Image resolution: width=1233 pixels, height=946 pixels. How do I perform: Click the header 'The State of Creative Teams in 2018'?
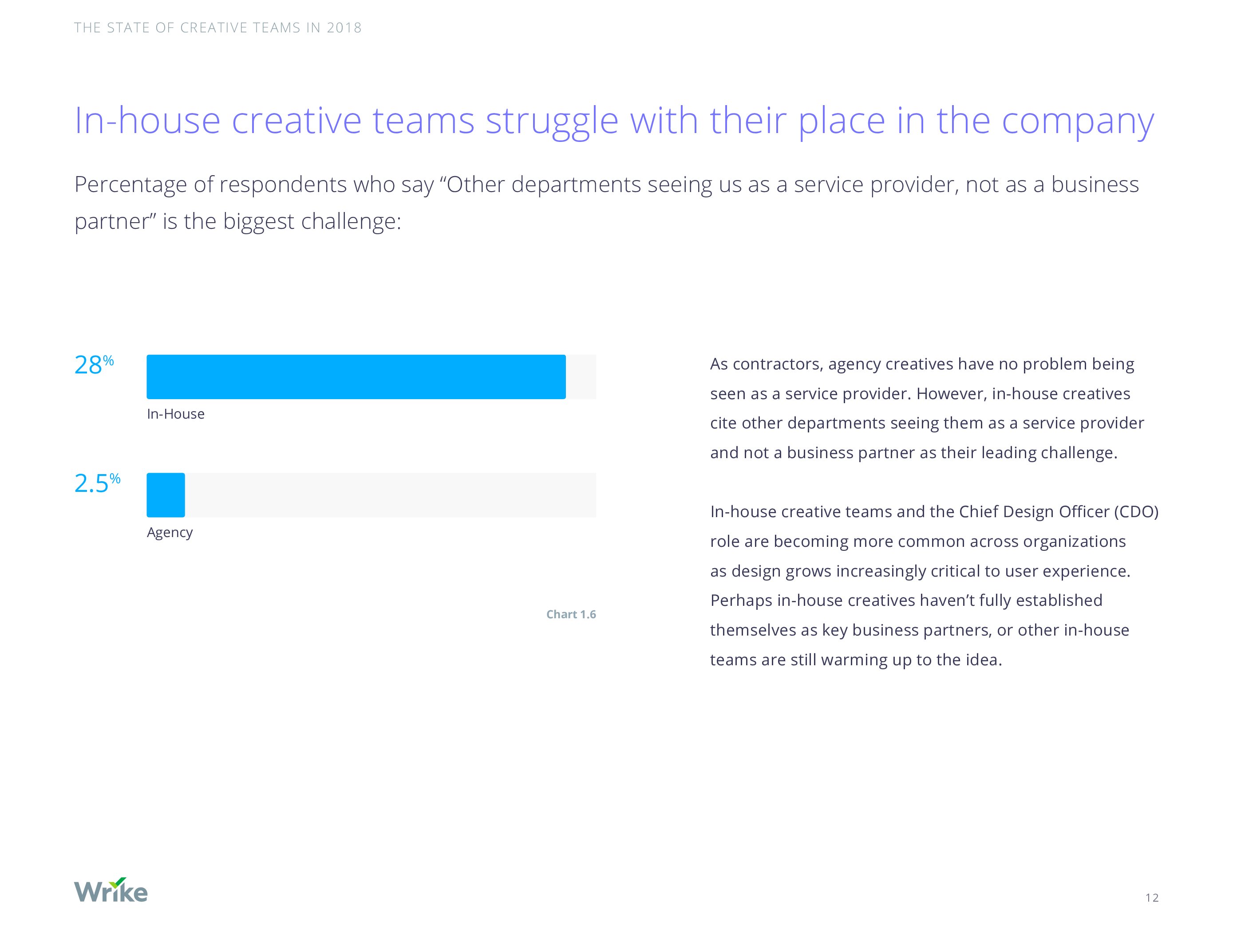(x=217, y=27)
